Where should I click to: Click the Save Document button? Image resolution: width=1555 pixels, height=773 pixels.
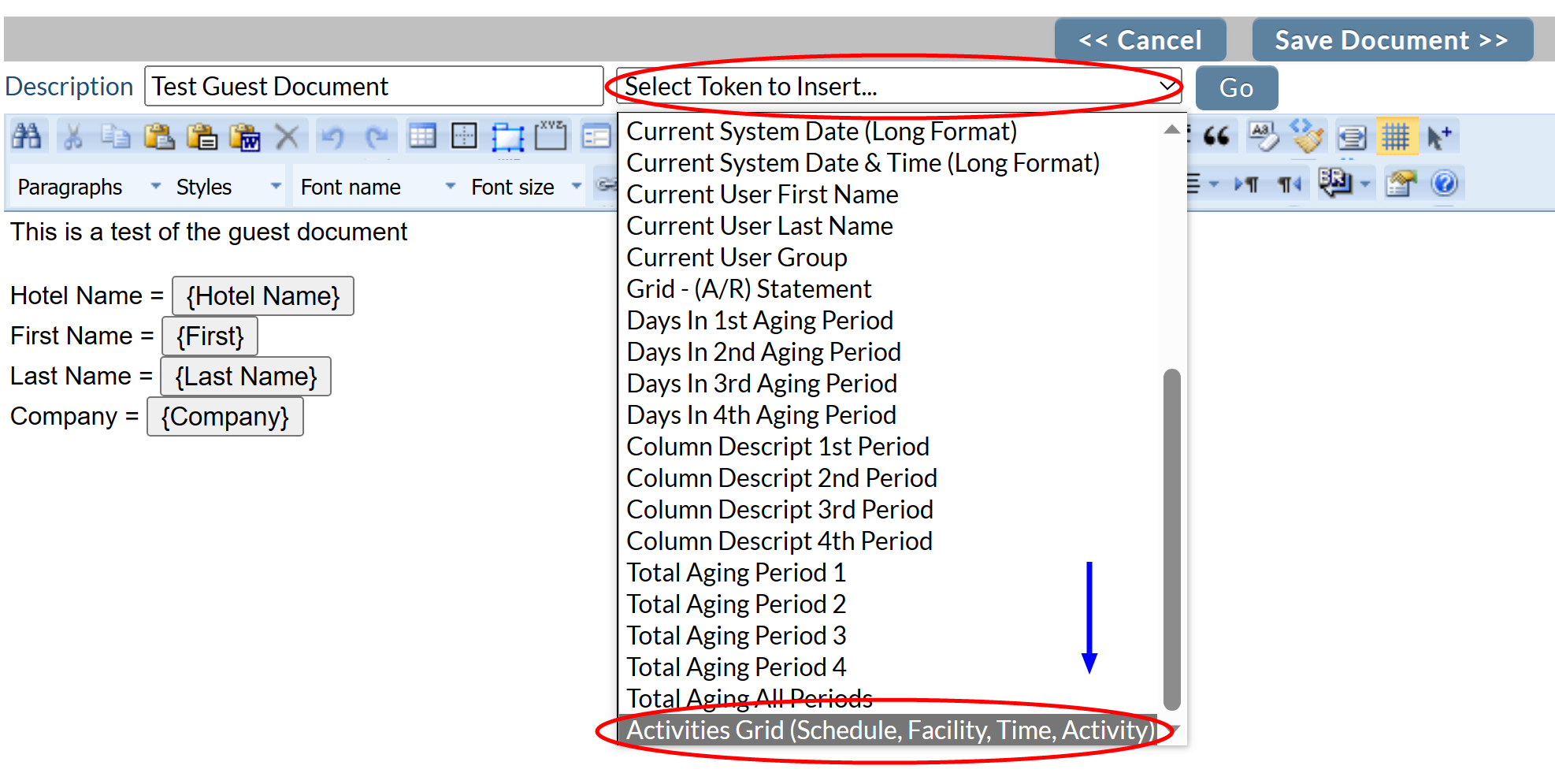pos(1392,40)
